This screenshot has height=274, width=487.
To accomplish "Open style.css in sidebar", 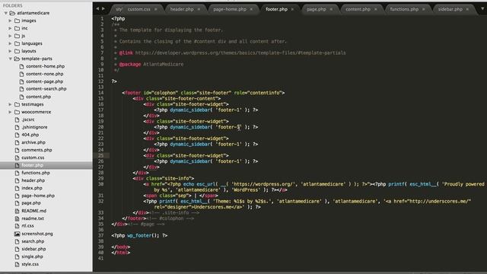I will 30,264.
